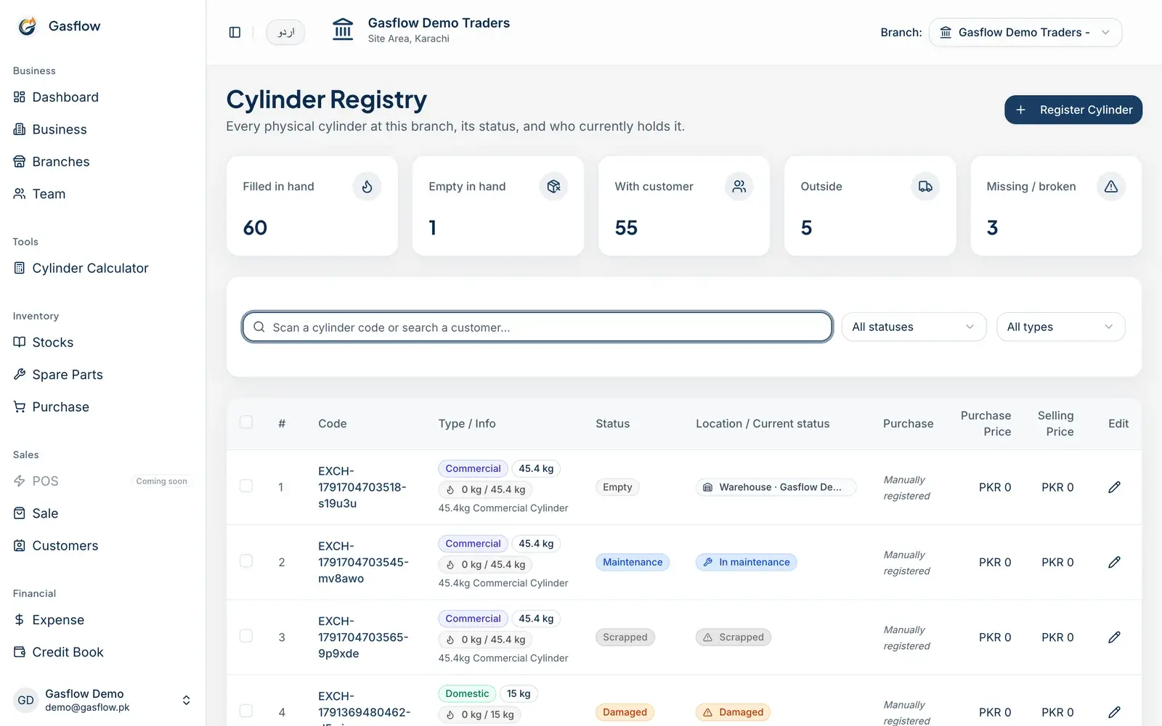
Task: Check the box for cylinder row 1
Action: point(246,486)
